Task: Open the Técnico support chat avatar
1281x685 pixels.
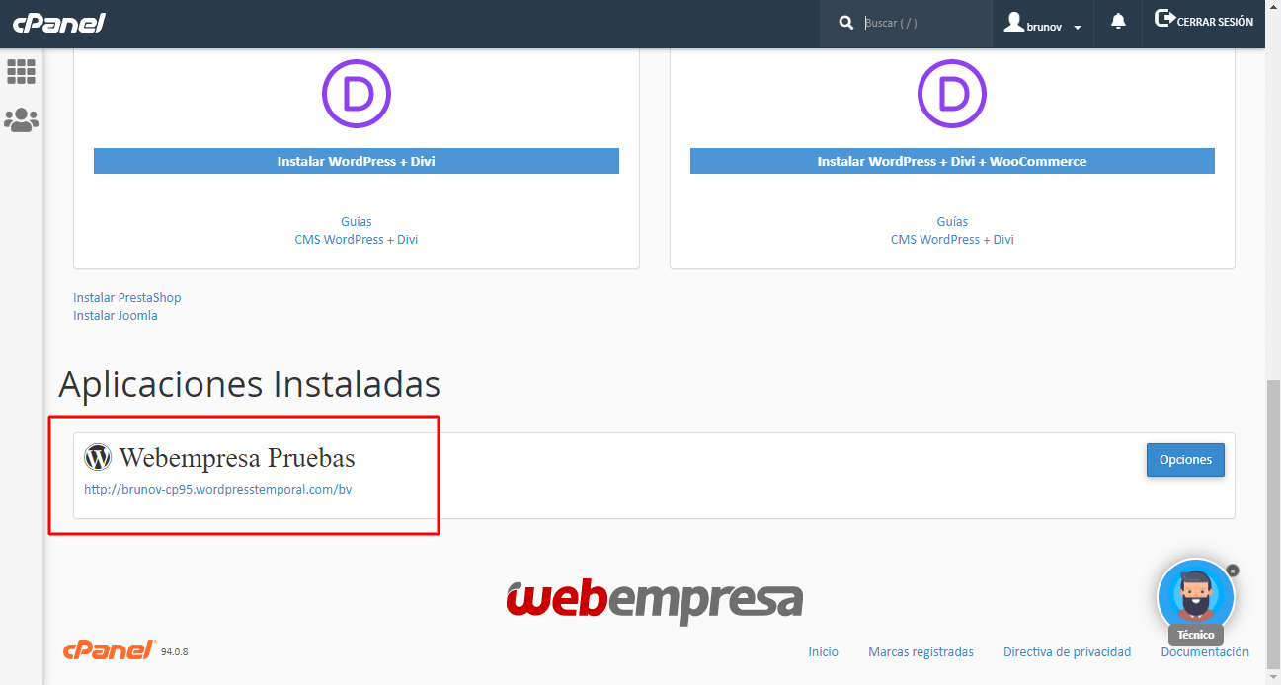Action: pos(1196,598)
